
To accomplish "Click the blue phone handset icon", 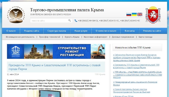I will (76, 21).
